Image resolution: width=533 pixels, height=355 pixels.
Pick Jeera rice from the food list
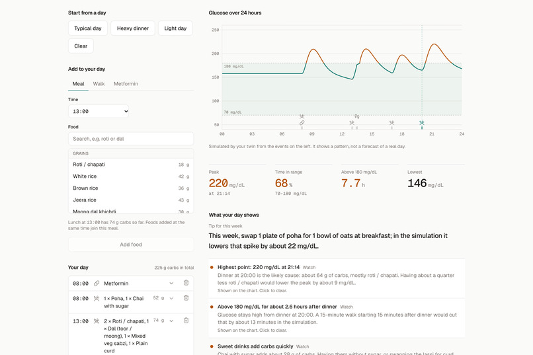(131, 200)
